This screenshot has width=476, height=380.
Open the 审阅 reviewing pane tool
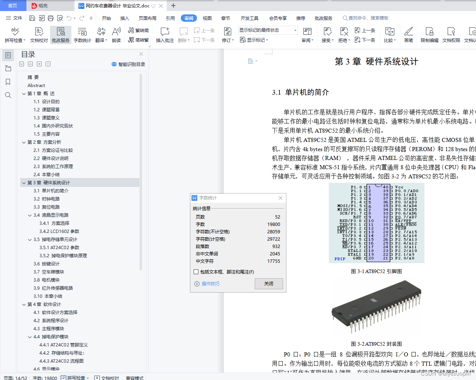[x=307, y=35]
